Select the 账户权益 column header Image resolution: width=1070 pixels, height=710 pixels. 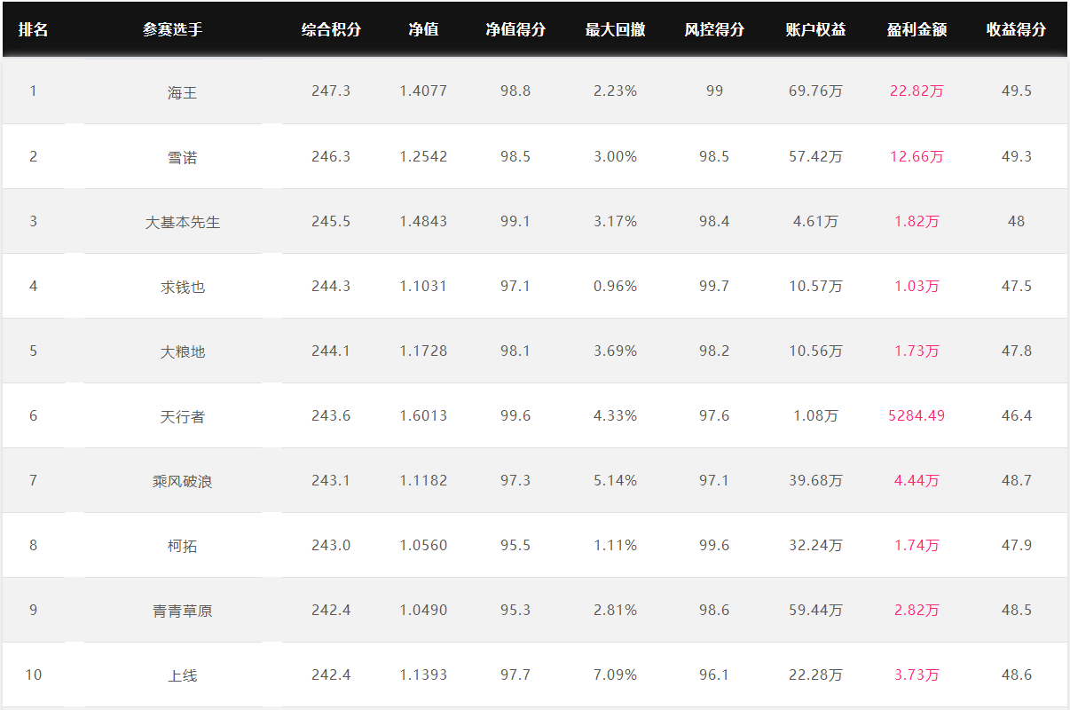tap(815, 29)
